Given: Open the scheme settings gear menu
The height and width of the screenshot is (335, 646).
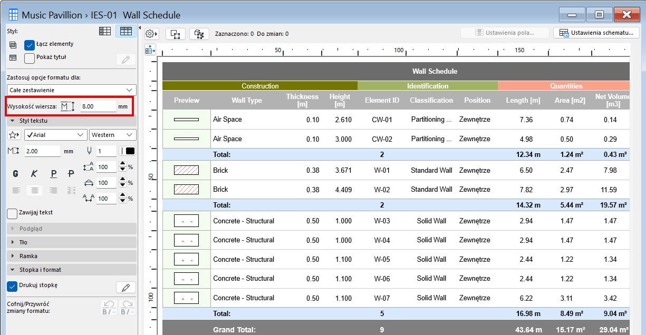Looking at the screenshot, I should click(152, 34).
